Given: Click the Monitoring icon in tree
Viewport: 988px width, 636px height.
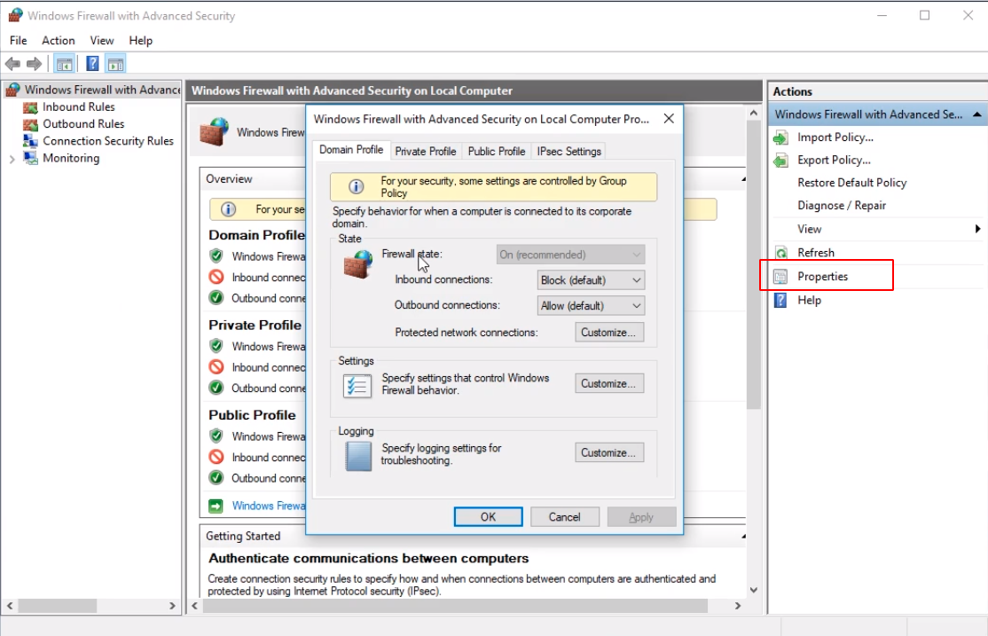Looking at the screenshot, I should coord(30,158).
